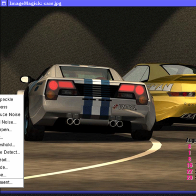Image resolution: width=196 pixels, height=196 pixels.
Task: Select the Emboss menu entry
Action: click(x=11, y=107)
